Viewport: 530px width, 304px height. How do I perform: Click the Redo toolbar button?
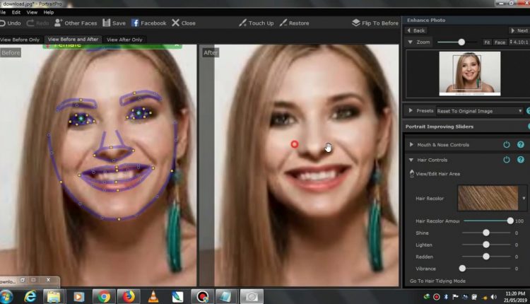[37, 23]
